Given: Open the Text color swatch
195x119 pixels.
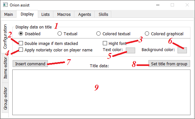Looking at the screenshot, I should coord(130,50).
